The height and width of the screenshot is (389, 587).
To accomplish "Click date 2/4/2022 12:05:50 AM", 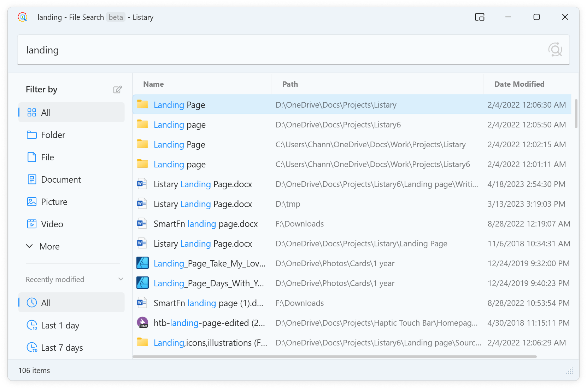I will tap(527, 125).
